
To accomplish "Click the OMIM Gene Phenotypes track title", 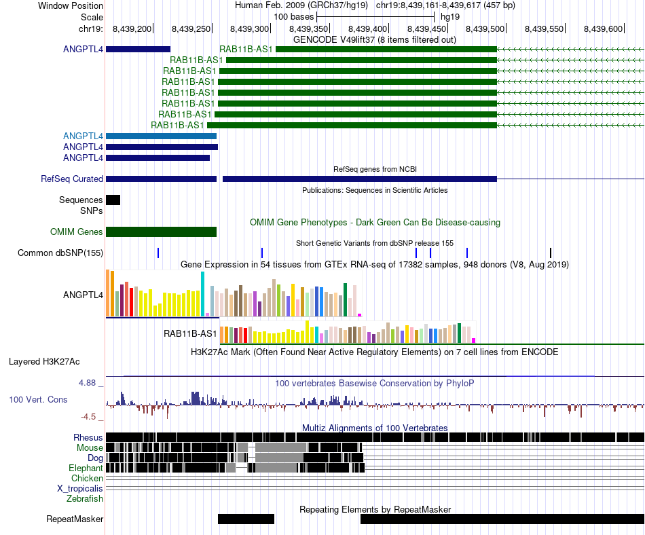I will click(375, 223).
